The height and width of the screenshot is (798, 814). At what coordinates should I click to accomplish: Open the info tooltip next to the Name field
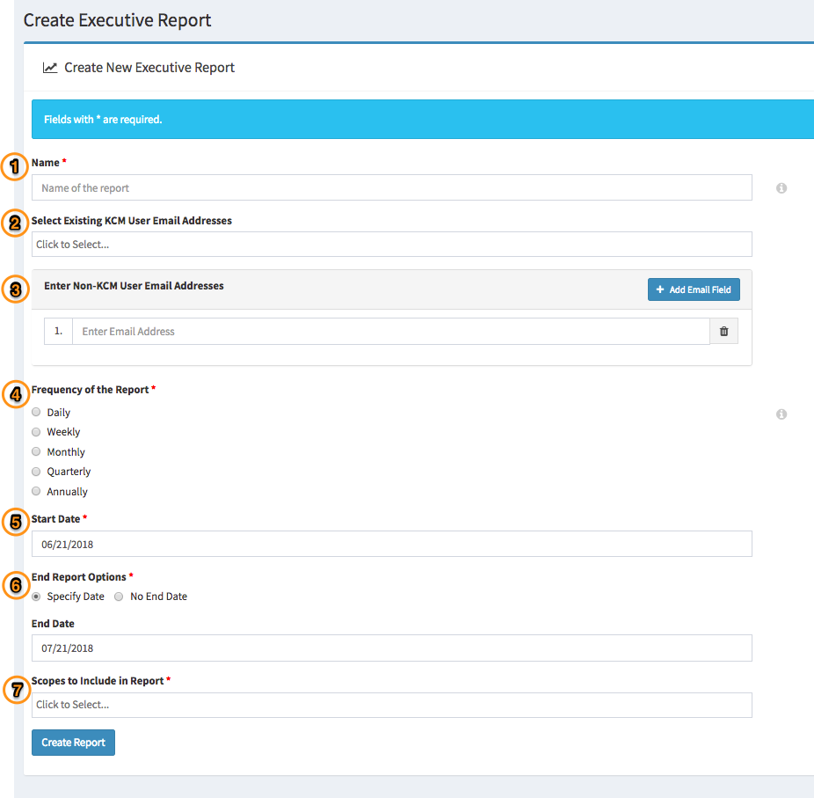[x=781, y=187]
